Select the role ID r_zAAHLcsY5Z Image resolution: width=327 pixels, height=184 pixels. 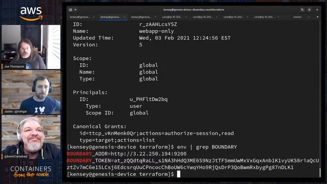[x=158, y=25]
